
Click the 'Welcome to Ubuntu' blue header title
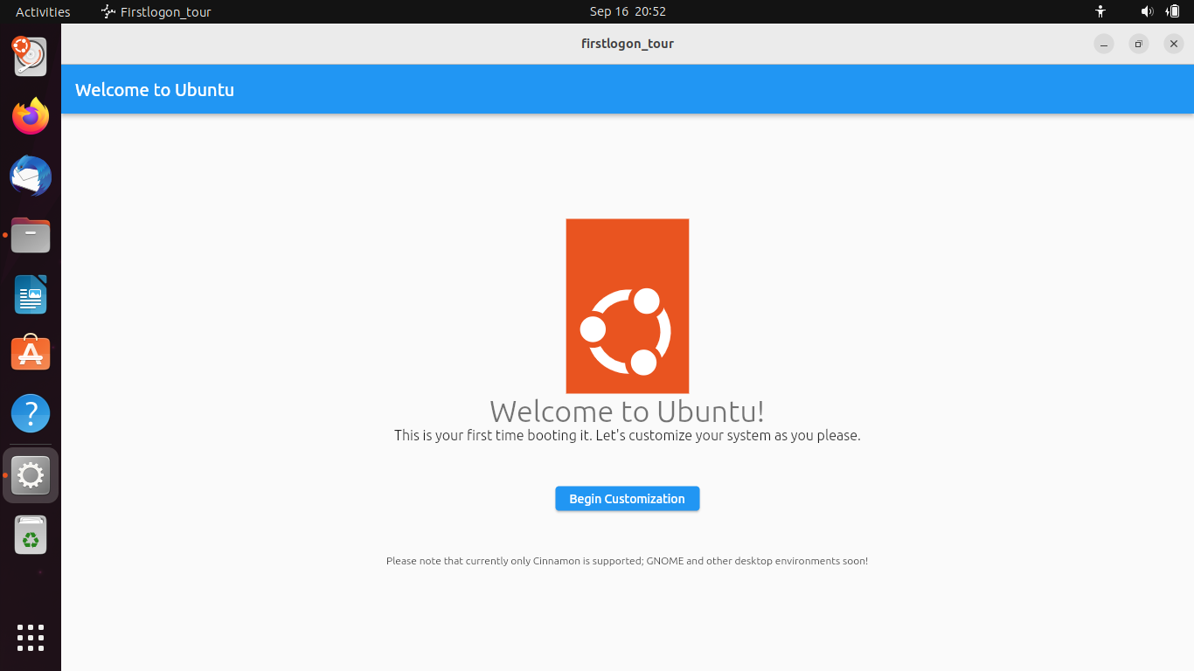(155, 90)
